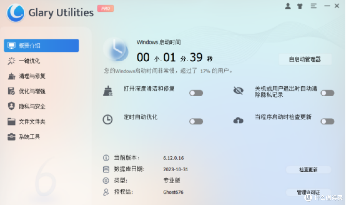Click the icon beside 优化与增强
The height and width of the screenshot is (205, 346).
coord(12,91)
